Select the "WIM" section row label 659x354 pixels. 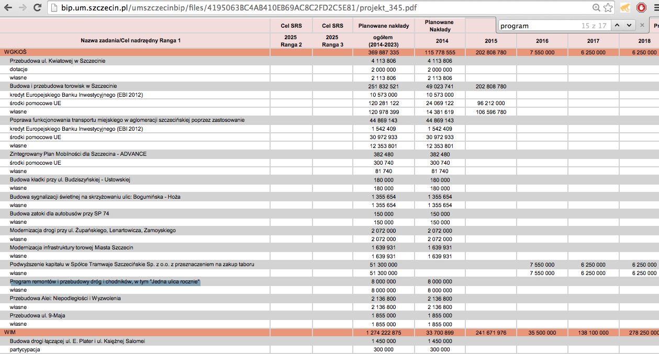pos(10,332)
